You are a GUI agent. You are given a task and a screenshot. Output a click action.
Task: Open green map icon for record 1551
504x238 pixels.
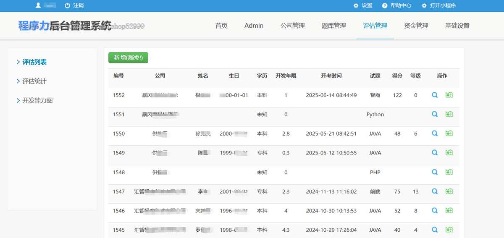pyautogui.click(x=449, y=114)
